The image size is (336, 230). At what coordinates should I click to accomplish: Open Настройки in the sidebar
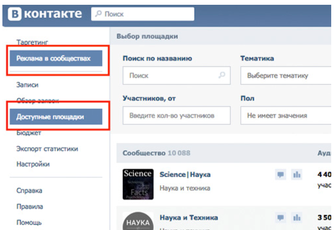[x=33, y=164]
